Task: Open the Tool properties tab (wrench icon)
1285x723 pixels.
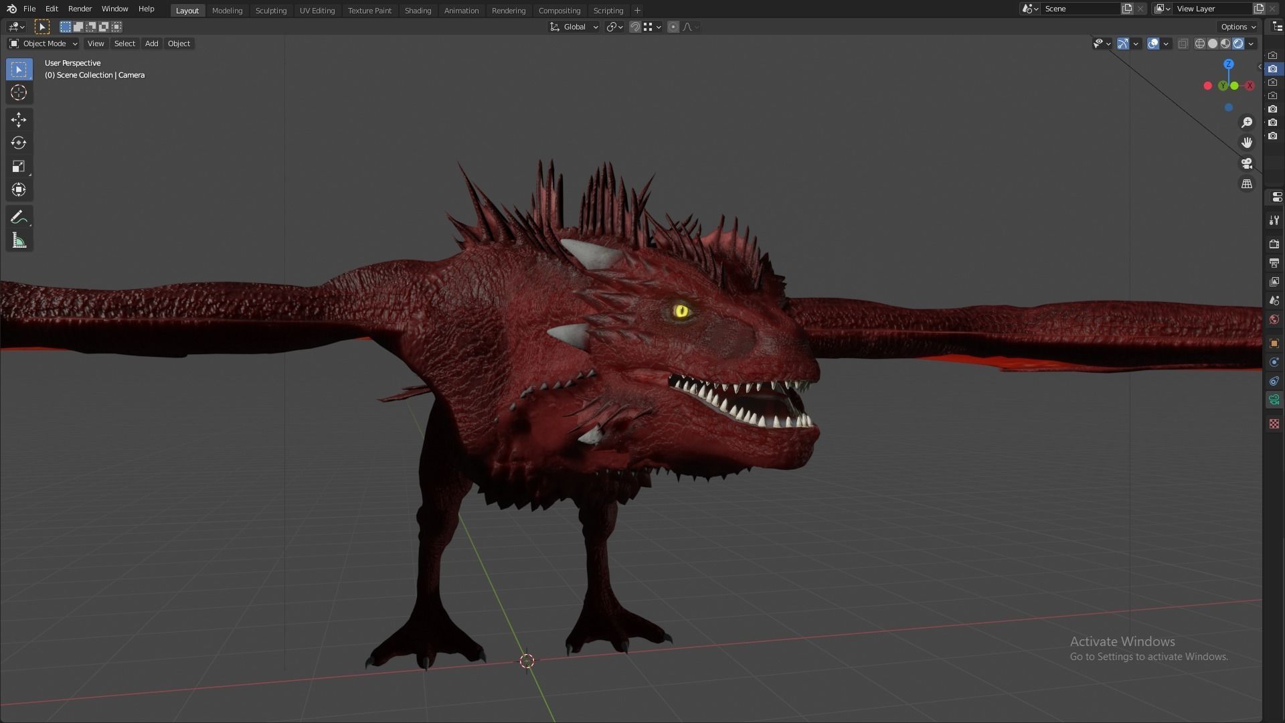Action: [1274, 220]
